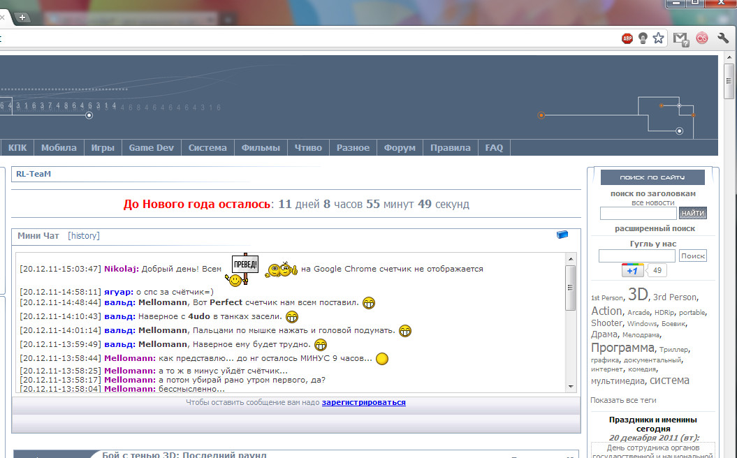Click Nikolaj username in chat
Image resolution: width=737 pixels, height=458 pixels.
pyautogui.click(x=122, y=269)
